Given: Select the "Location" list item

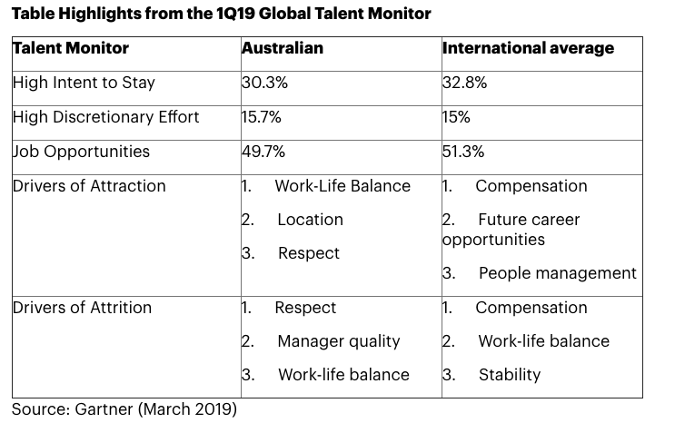Looking at the screenshot, I should [310, 220].
